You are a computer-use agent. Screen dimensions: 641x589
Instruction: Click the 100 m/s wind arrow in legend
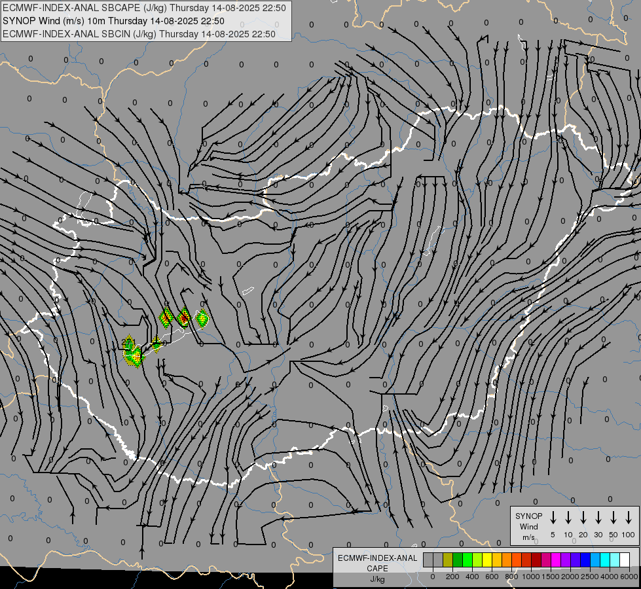(x=629, y=518)
